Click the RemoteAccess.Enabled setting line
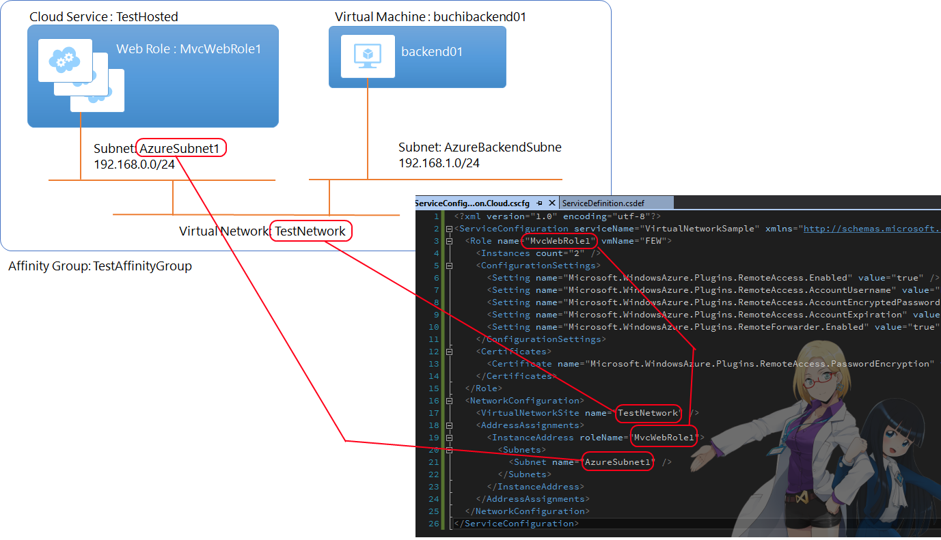Viewport: 941px width, 540px height. [713, 278]
